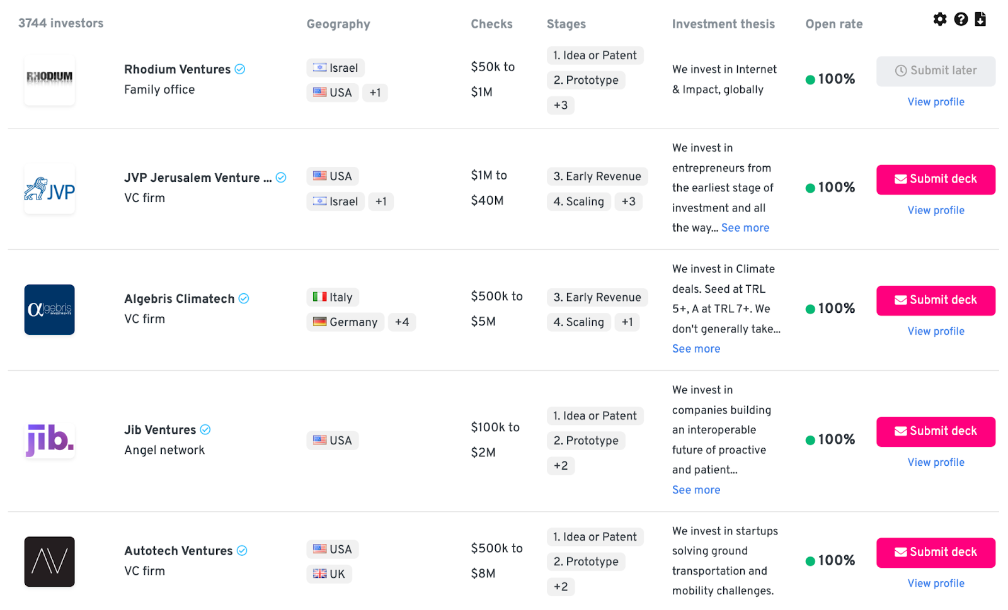This screenshot has width=1008, height=610.
Task: Click the help question mark icon
Action: (x=960, y=19)
